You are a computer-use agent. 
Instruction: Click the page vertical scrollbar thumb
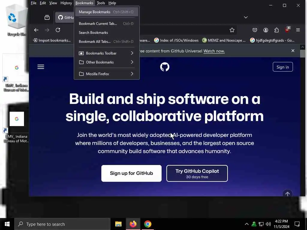click(x=302, y=53)
